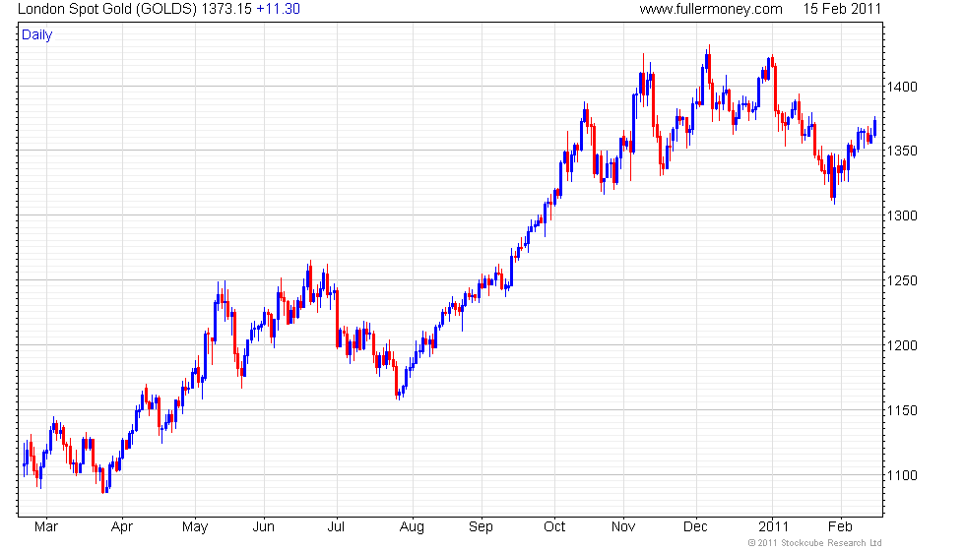This screenshot has width=965, height=551.
Task: Click the 1100 price axis label
Action: pos(902,475)
